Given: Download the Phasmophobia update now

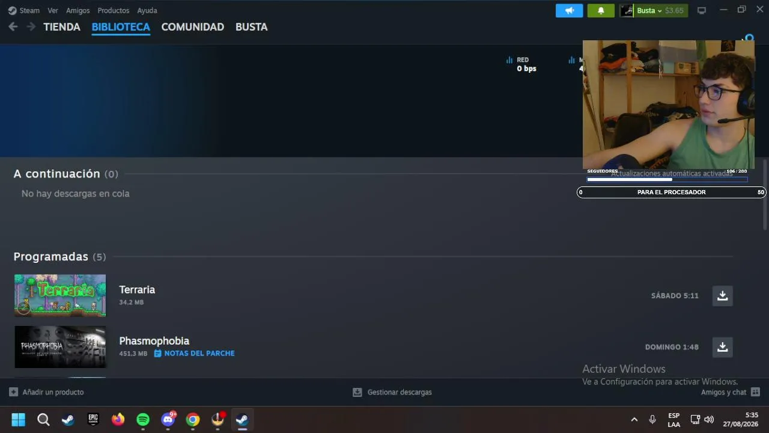Looking at the screenshot, I should pos(723,347).
